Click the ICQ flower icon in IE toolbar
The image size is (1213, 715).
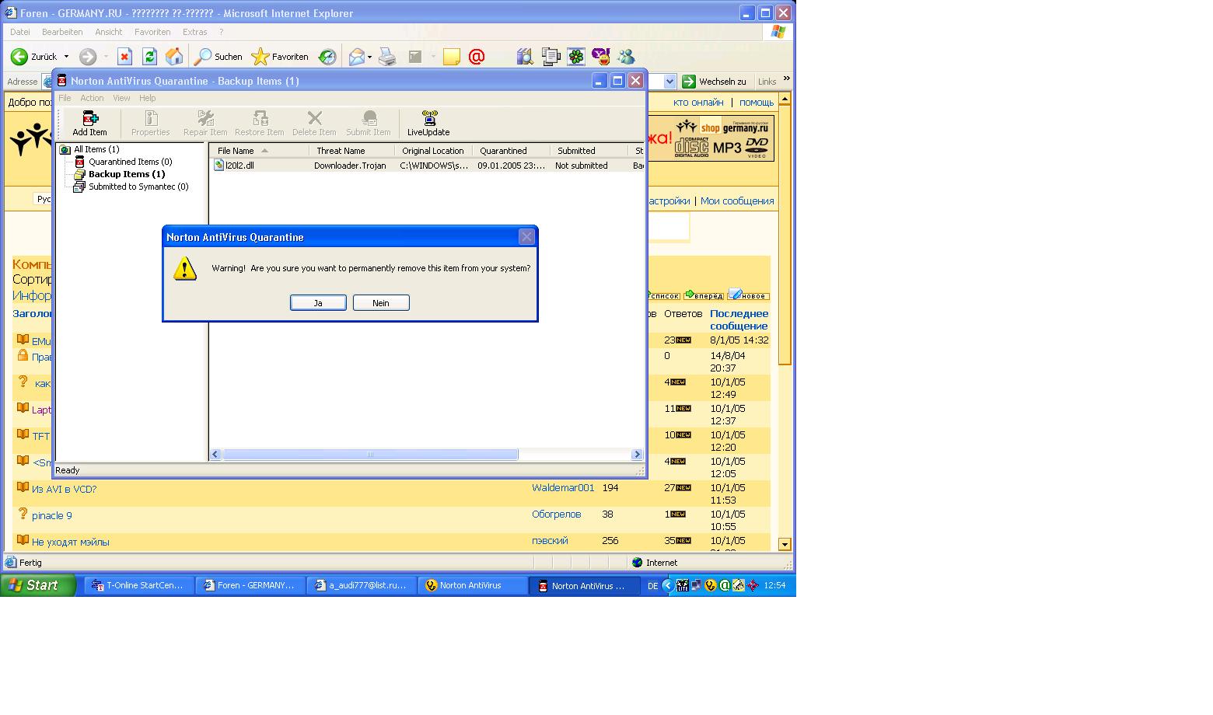[576, 56]
